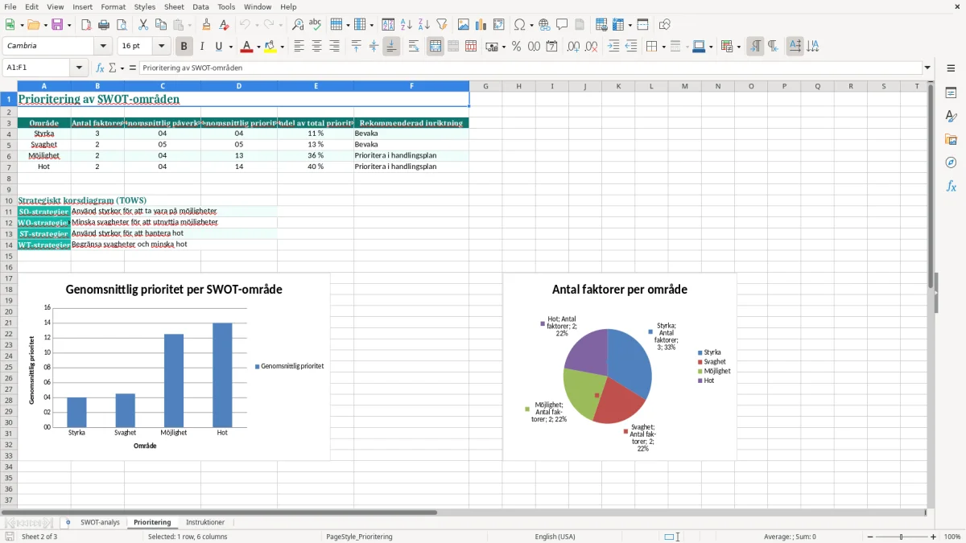Open the Conditional Formatting dropdown arrow
The width and height of the screenshot is (966, 543).
738,47
